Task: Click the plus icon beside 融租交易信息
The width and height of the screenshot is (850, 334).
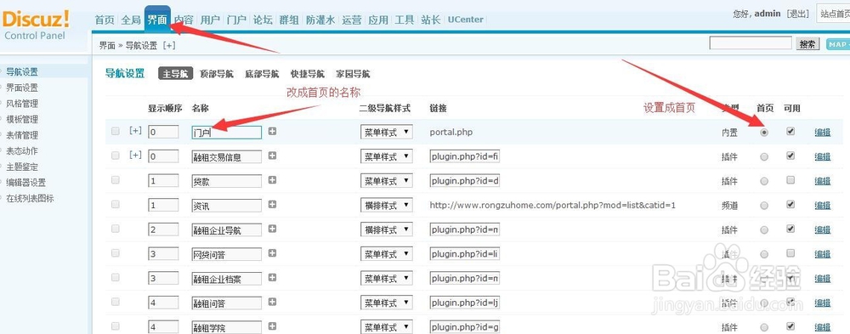Action: point(272,156)
